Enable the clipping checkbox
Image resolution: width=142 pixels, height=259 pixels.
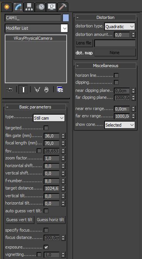pyautogui.click(x=116, y=82)
